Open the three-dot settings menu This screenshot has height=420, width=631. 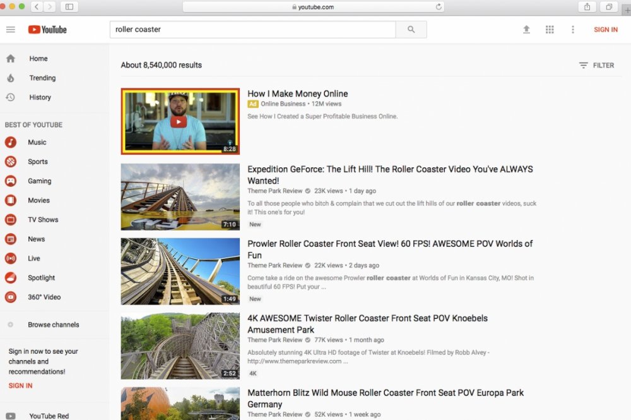point(573,30)
